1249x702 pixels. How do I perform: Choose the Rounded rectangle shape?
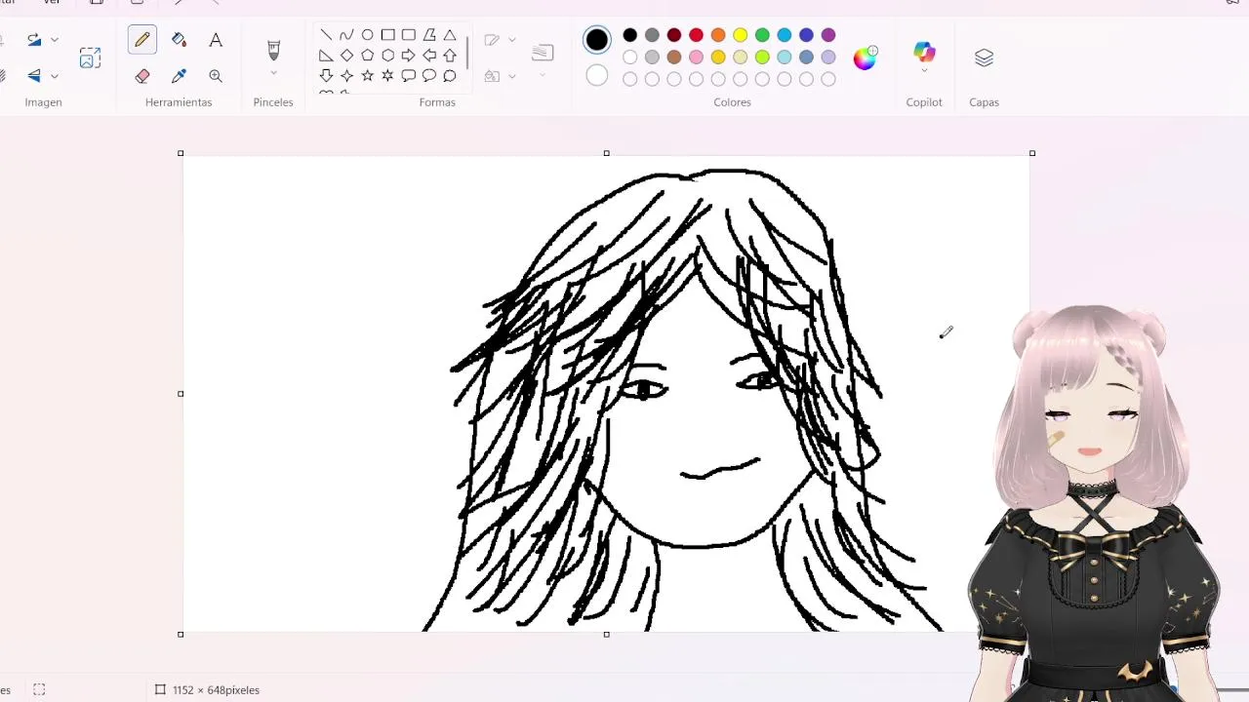coord(408,35)
